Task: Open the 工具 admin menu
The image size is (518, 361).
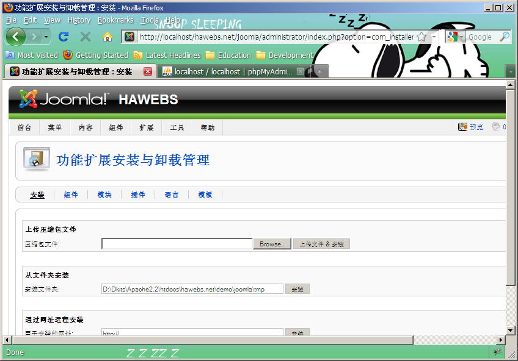Action: [x=177, y=127]
